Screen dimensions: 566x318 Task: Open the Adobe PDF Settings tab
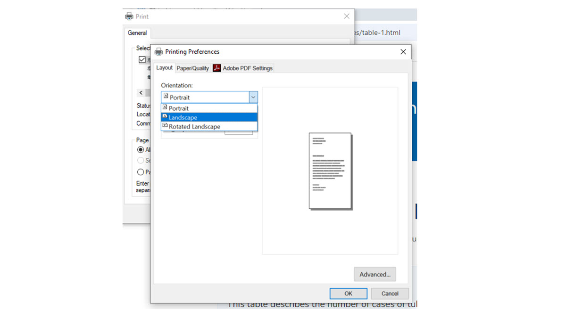coord(242,68)
